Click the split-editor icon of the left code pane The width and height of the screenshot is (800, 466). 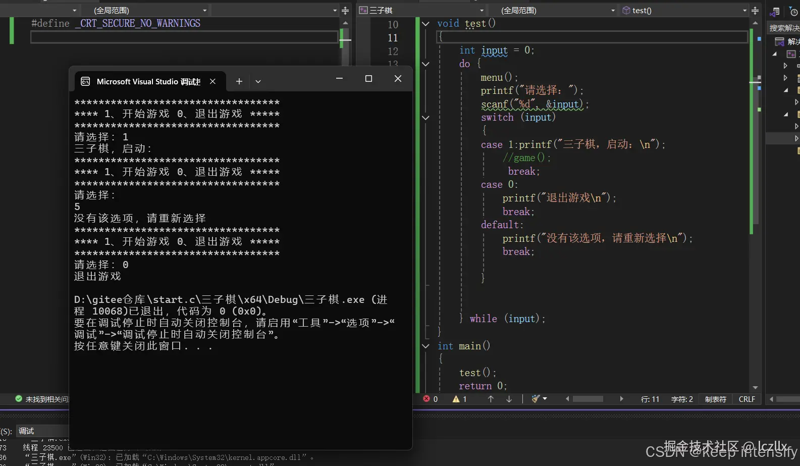click(x=345, y=11)
